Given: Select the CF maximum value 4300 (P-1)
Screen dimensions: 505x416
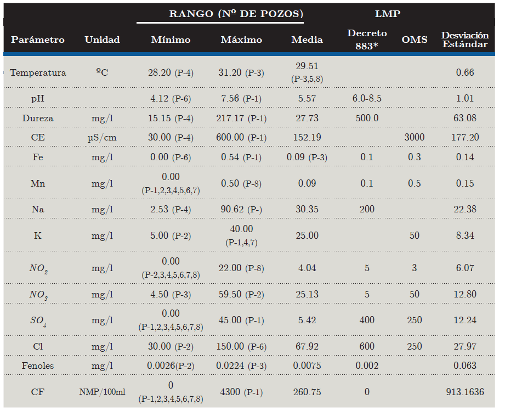Looking at the screenshot, I should (241, 392).
